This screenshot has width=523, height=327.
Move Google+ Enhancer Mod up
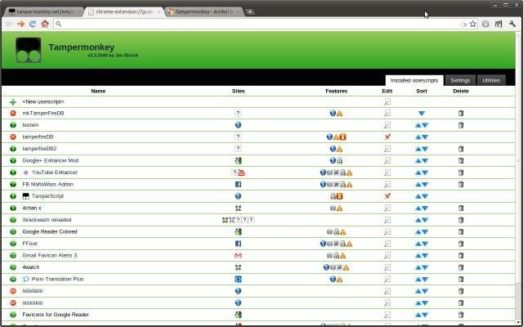(x=418, y=161)
